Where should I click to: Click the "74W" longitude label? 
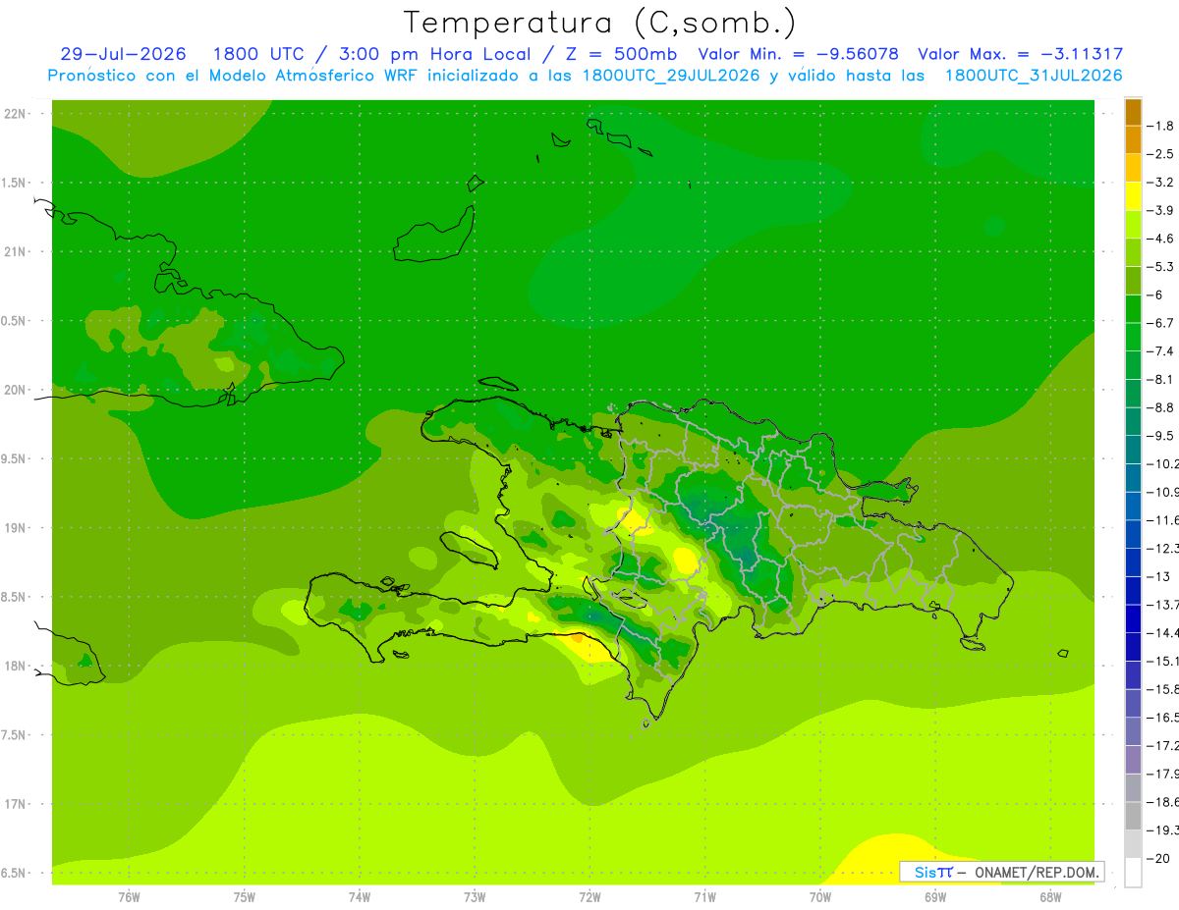[x=360, y=897]
